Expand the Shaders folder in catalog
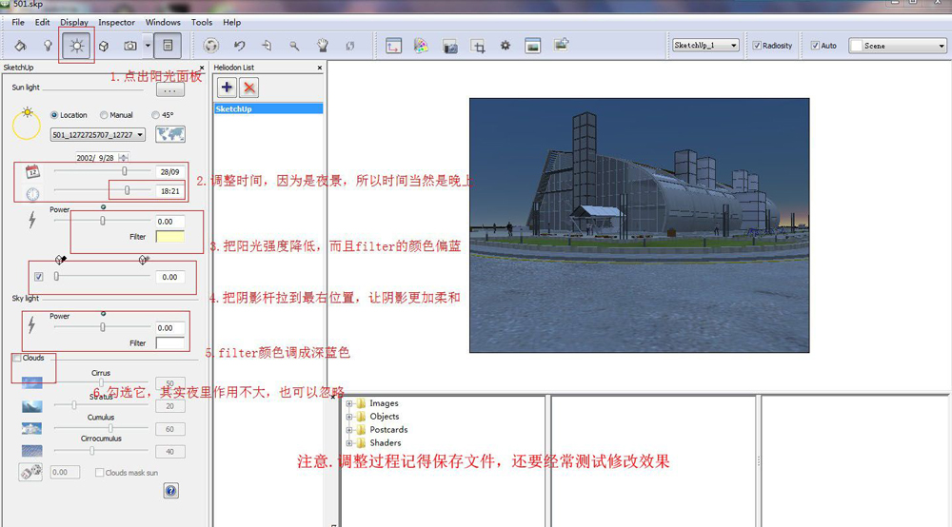 [x=349, y=443]
